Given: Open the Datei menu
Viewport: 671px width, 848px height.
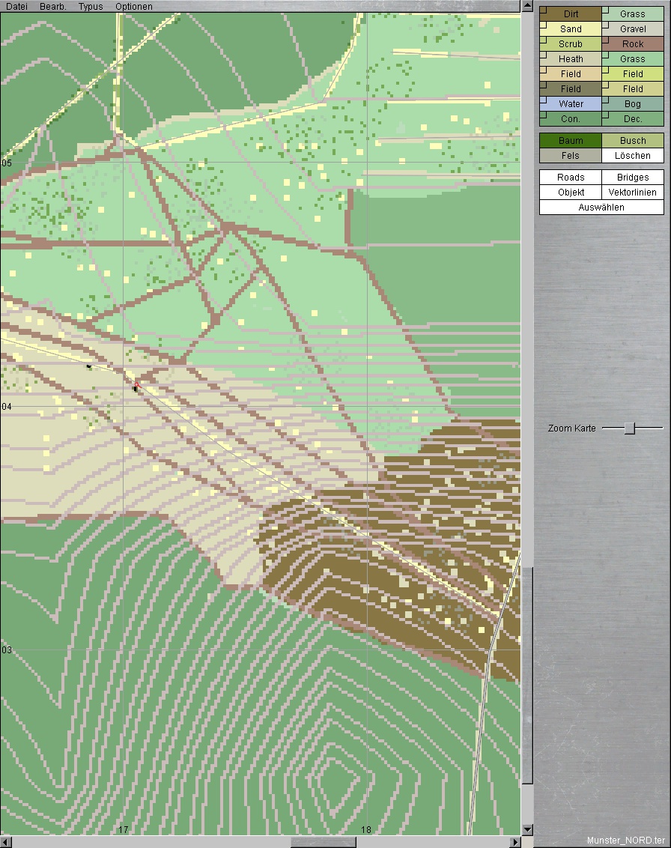Looking at the screenshot, I should click(16, 6).
